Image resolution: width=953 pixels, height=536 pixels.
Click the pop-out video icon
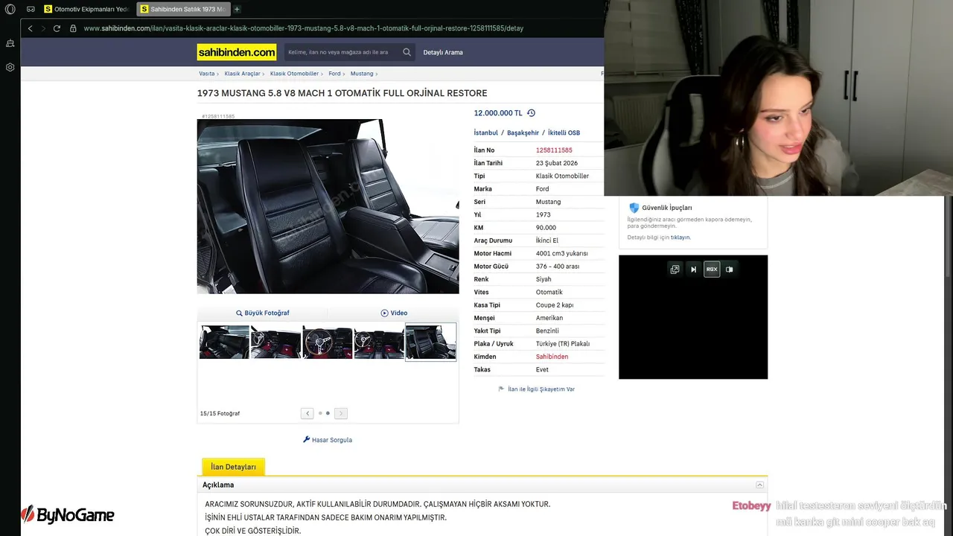675,269
